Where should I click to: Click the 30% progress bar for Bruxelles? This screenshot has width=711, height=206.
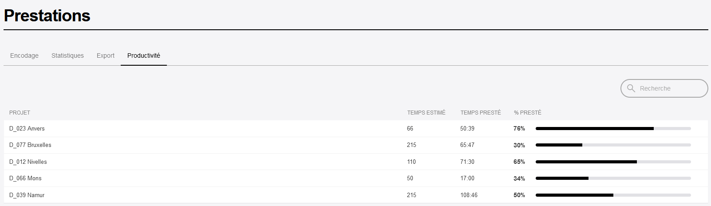613,145
